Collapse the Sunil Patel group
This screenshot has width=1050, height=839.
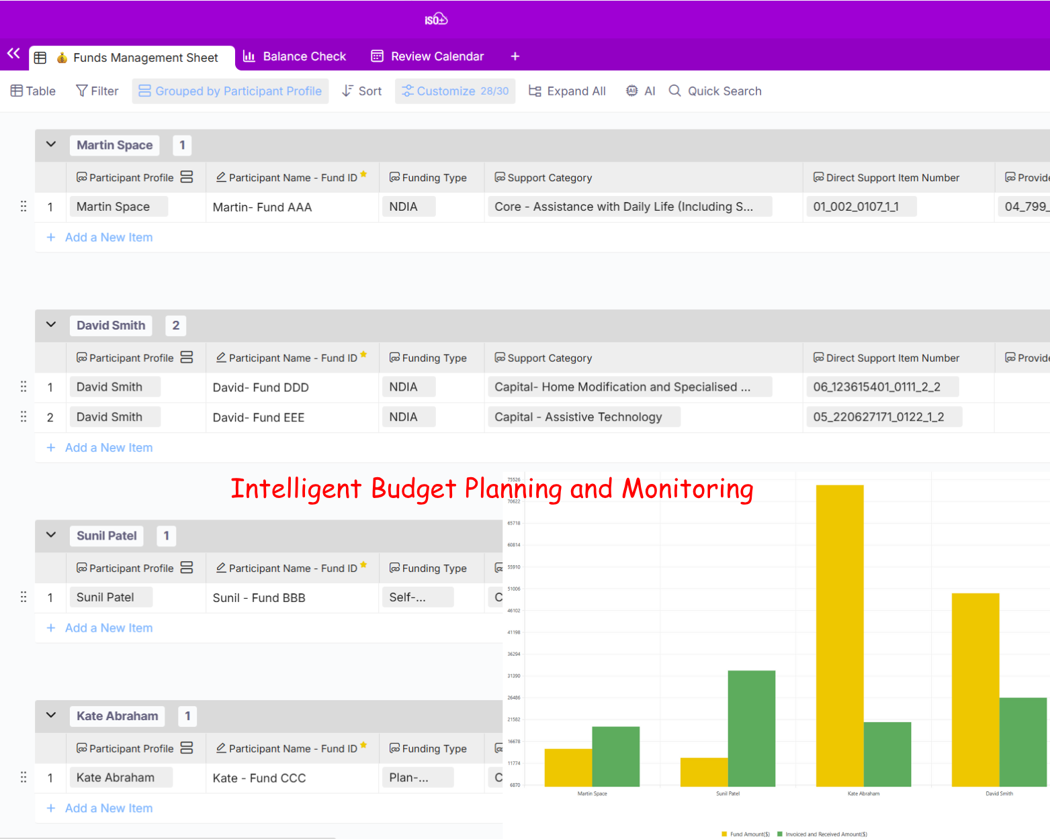(x=51, y=536)
